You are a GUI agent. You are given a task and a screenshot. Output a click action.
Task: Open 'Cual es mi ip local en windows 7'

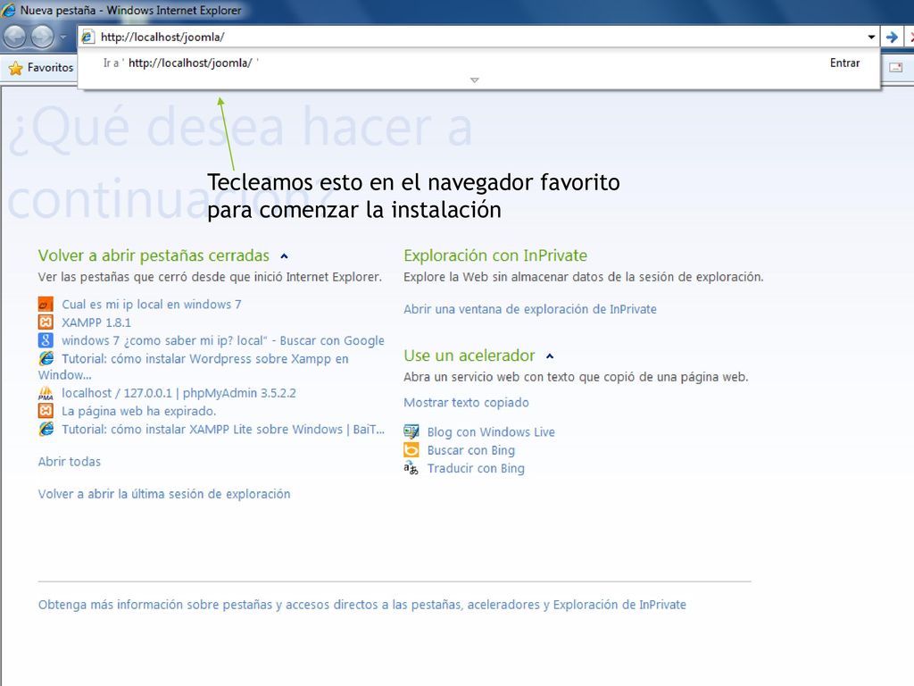click(152, 305)
